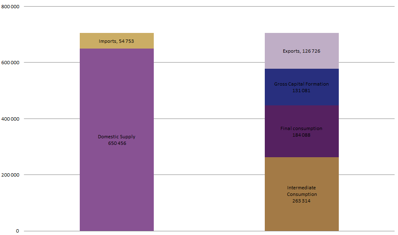
Task: Click the 'Intermediate Consumption' text label
Action: click(302, 191)
